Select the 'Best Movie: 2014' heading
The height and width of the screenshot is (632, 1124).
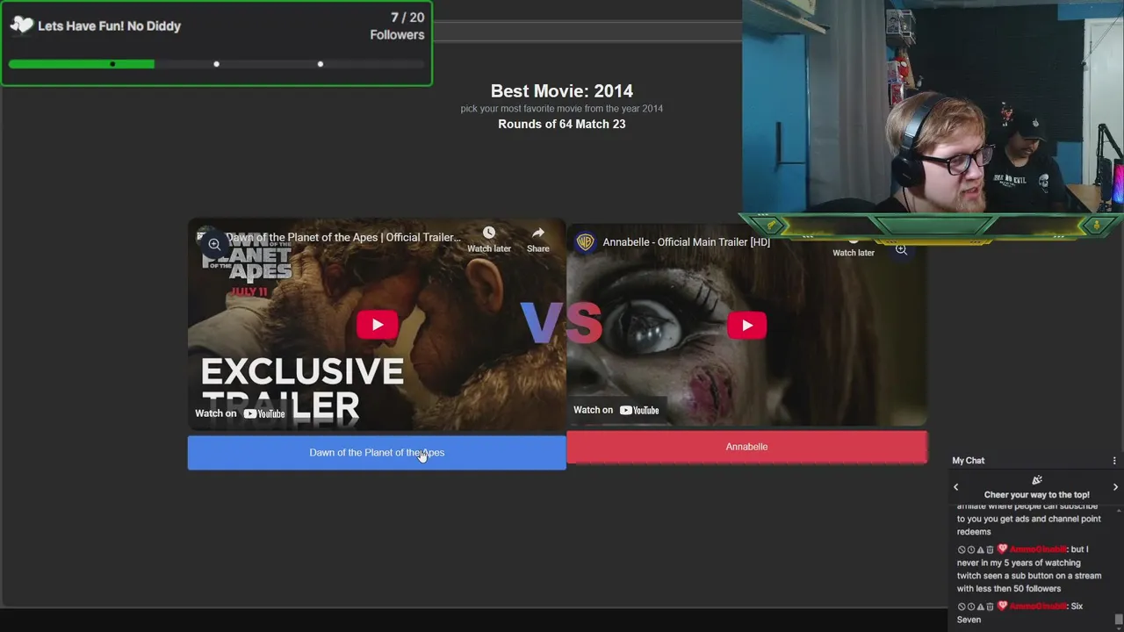click(x=562, y=91)
